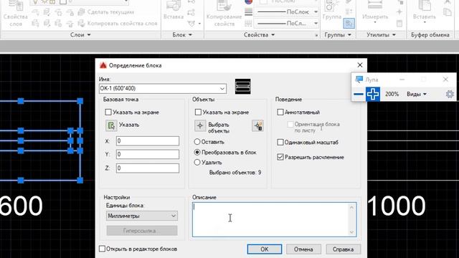Click the Вставка block ribbon button
Screen dimensions: 459x258
point(174,11)
